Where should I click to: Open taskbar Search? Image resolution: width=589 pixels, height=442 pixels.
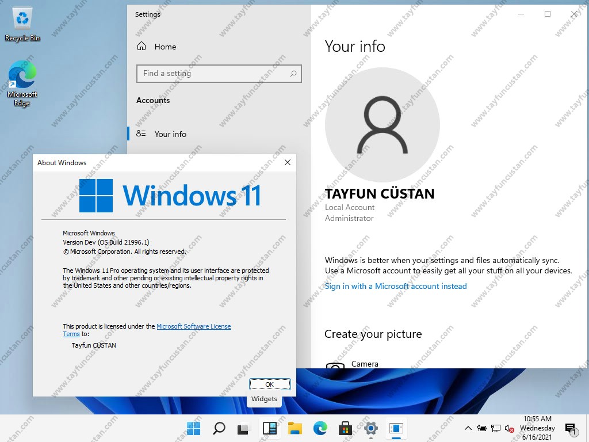219,428
